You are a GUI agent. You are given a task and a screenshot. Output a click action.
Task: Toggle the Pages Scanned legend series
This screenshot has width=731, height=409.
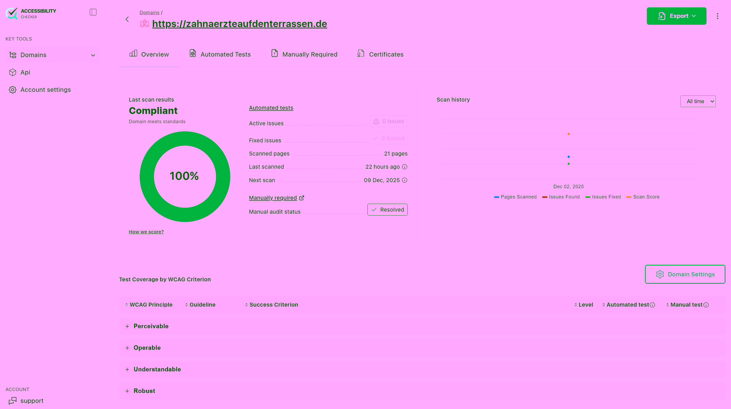click(515, 197)
